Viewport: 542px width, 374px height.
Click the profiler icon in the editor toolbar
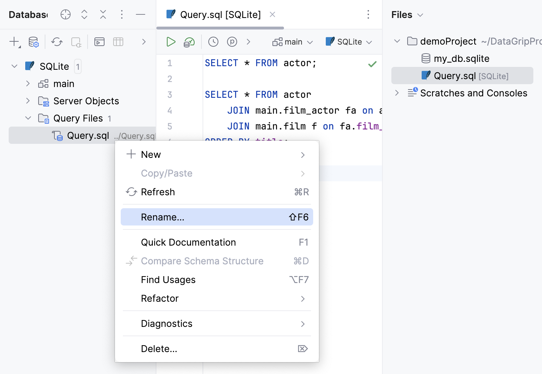[232, 42]
